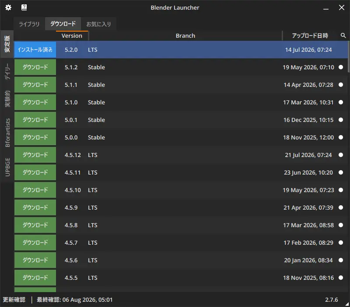This screenshot has width=350, height=307.
Task: Download Blender 4.5.8 LTS
Action: [x=35, y=225]
